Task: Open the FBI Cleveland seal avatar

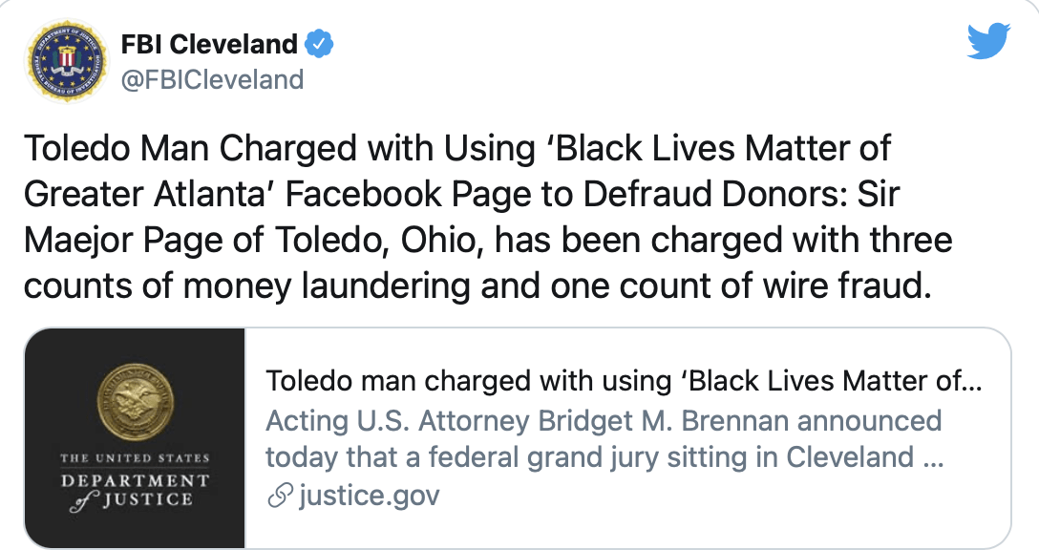Action: point(66,60)
